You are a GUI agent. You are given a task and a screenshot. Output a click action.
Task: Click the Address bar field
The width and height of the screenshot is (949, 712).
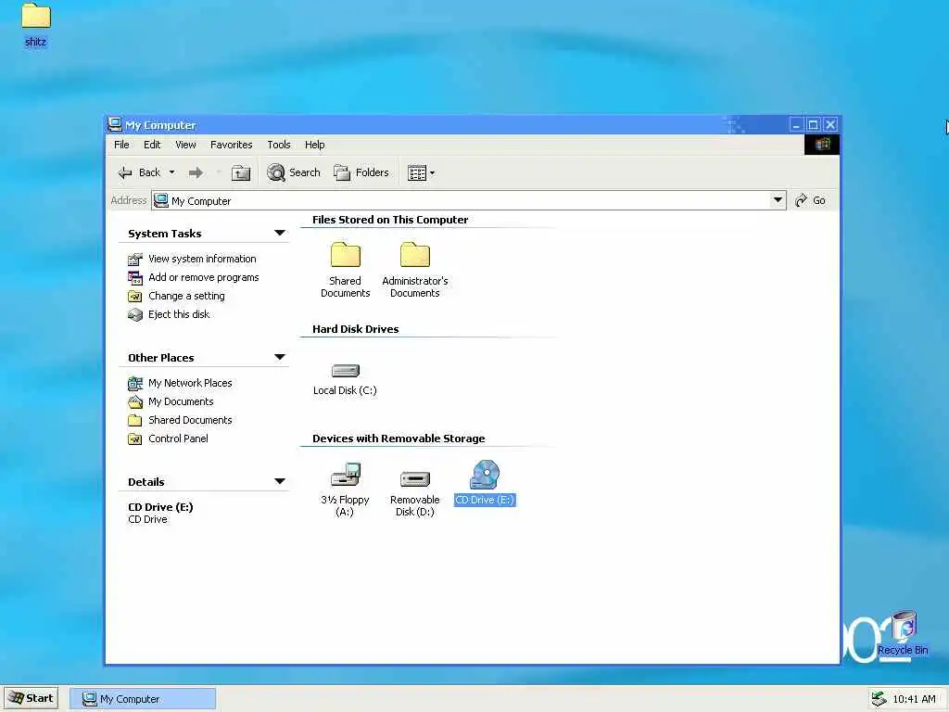coord(469,200)
